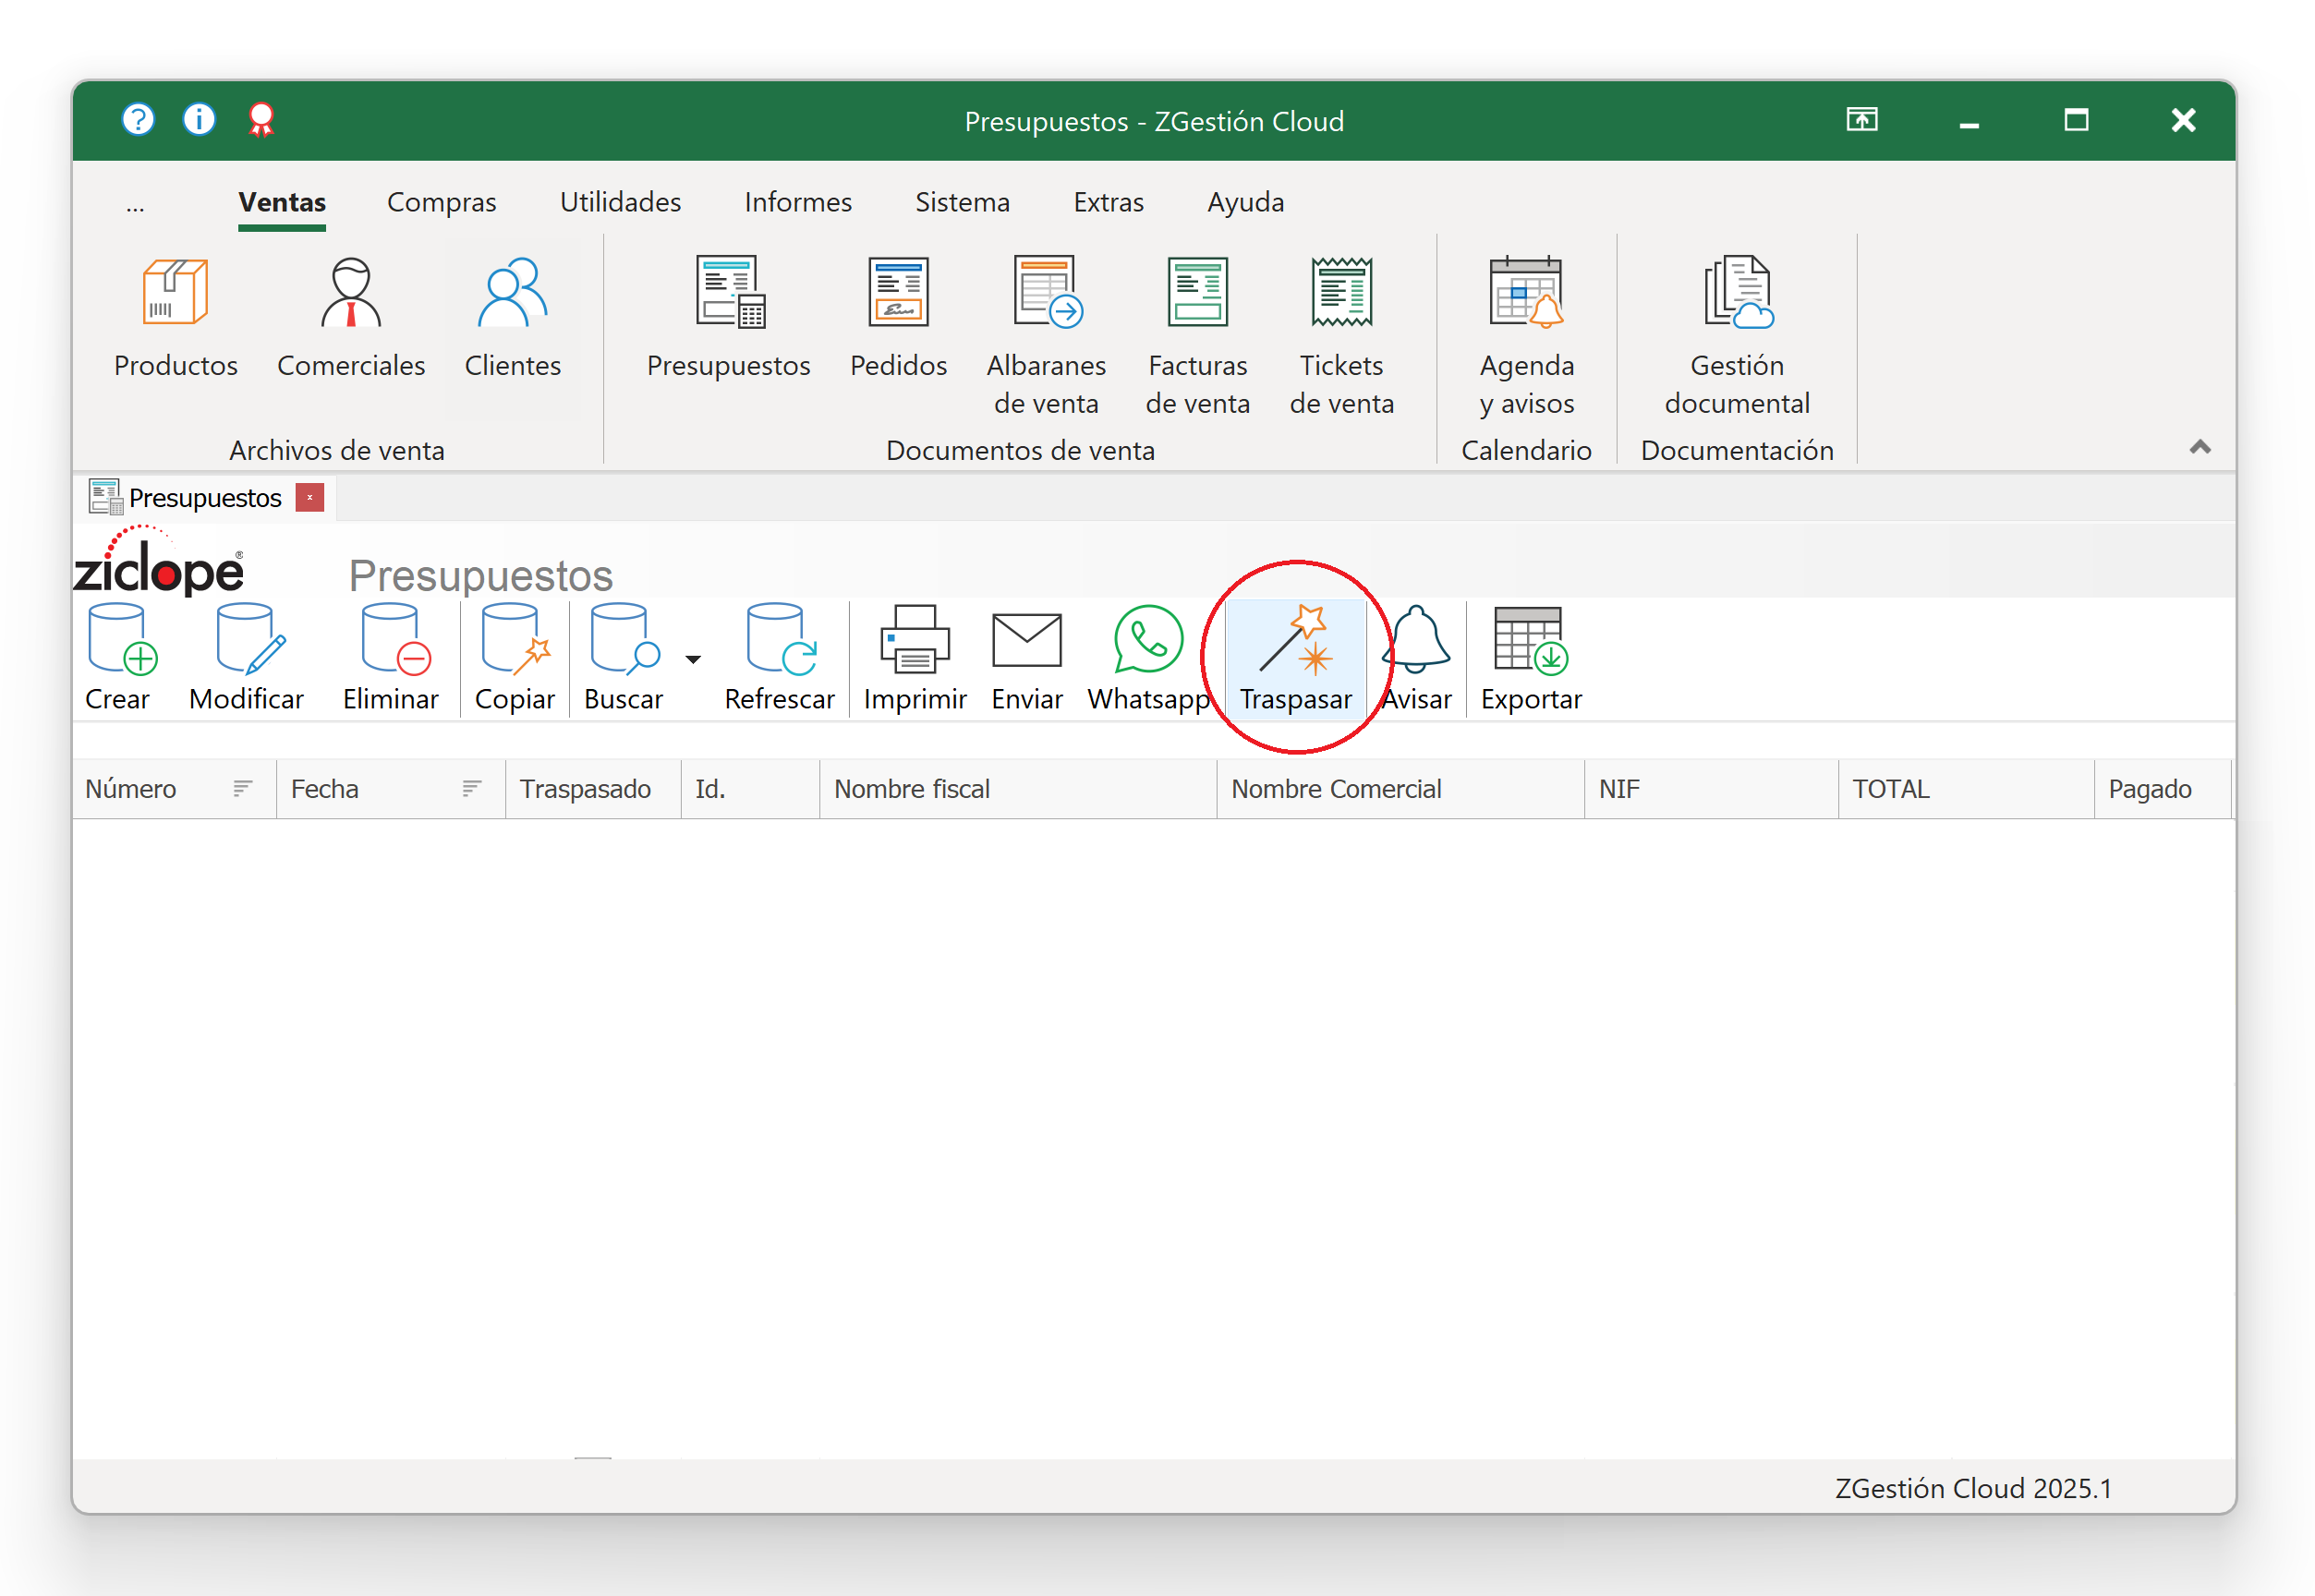Open Facturas de venta

pyautogui.click(x=1198, y=336)
